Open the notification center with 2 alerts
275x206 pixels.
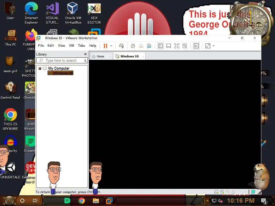264,201
